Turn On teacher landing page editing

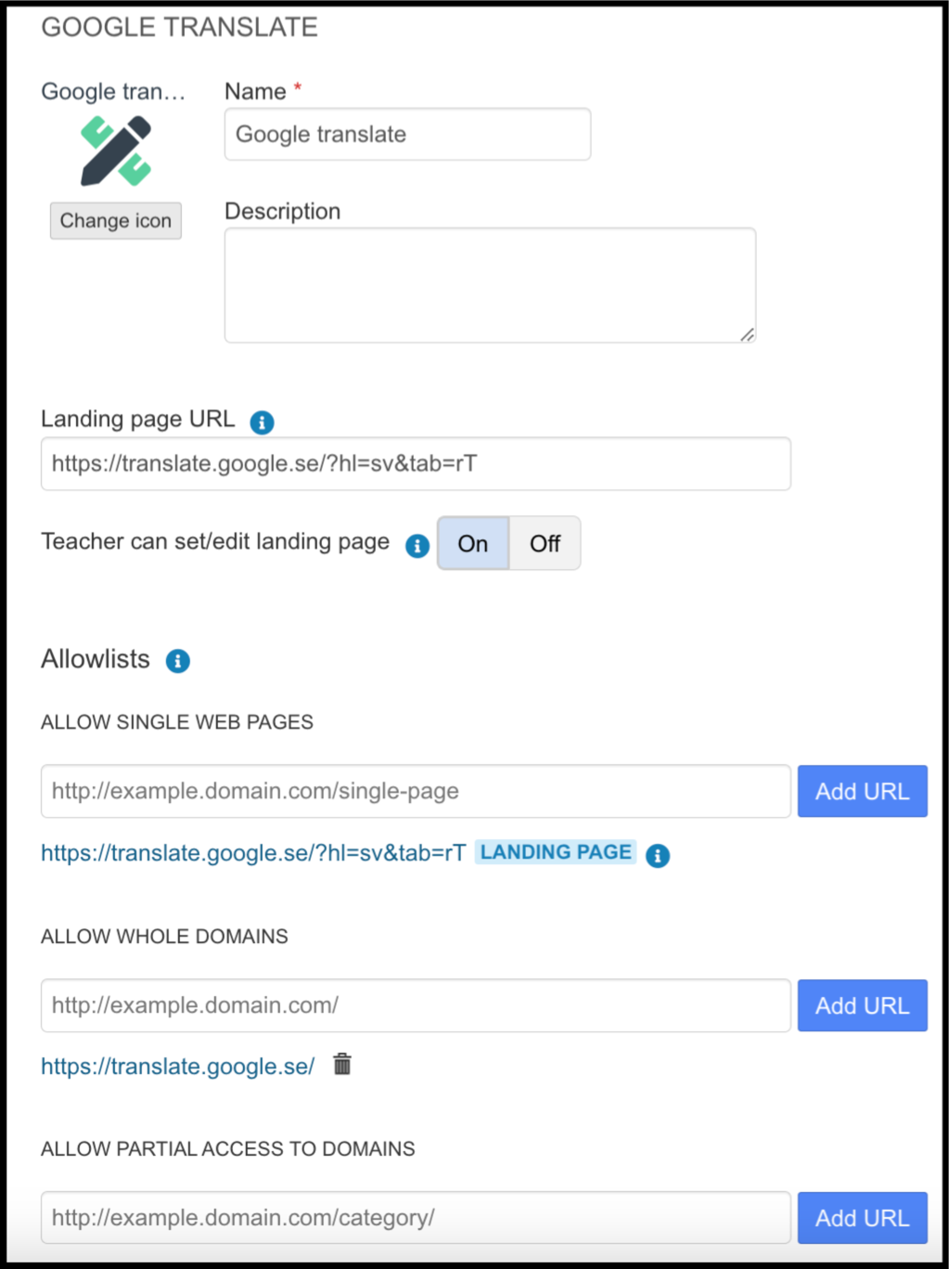(x=473, y=543)
